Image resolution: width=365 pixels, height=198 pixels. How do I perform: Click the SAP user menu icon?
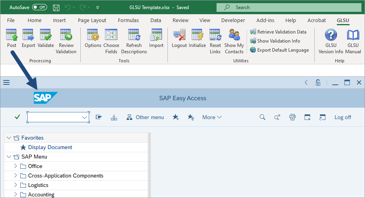point(99,117)
